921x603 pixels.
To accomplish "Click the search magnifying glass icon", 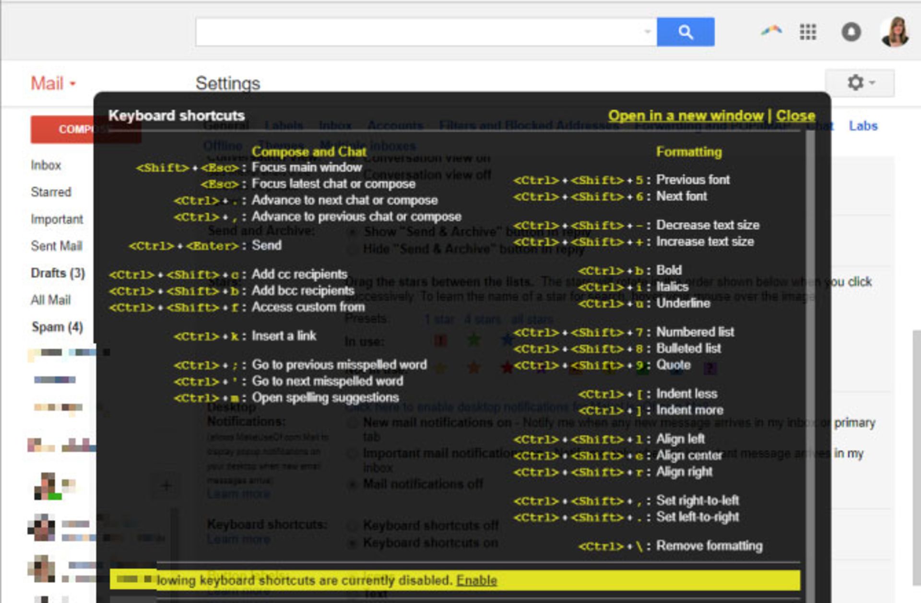I will pyautogui.click(x=685, y=32).
